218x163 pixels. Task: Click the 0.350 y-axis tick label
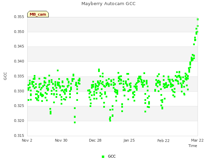(x=19, y=32)
